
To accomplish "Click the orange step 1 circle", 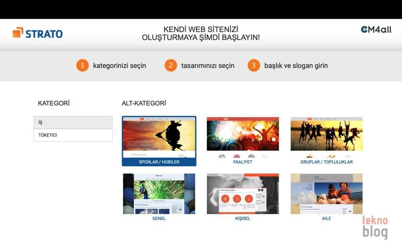I will point(82,65).
